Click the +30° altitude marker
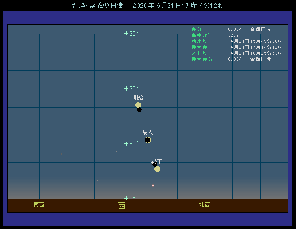296x229 pixels. tap(131, 144)
